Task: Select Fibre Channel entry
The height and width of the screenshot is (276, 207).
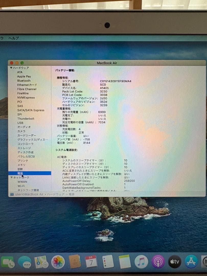Action: tap(27, 89)
